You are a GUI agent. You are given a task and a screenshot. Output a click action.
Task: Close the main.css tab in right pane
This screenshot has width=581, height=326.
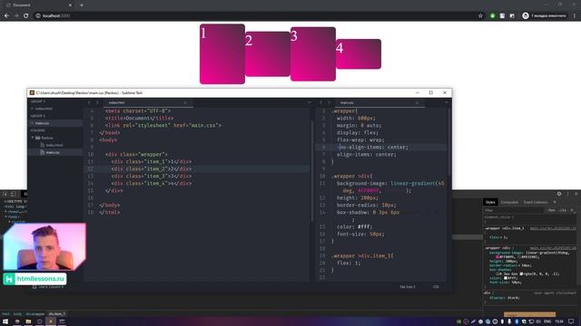coord(417,102)
